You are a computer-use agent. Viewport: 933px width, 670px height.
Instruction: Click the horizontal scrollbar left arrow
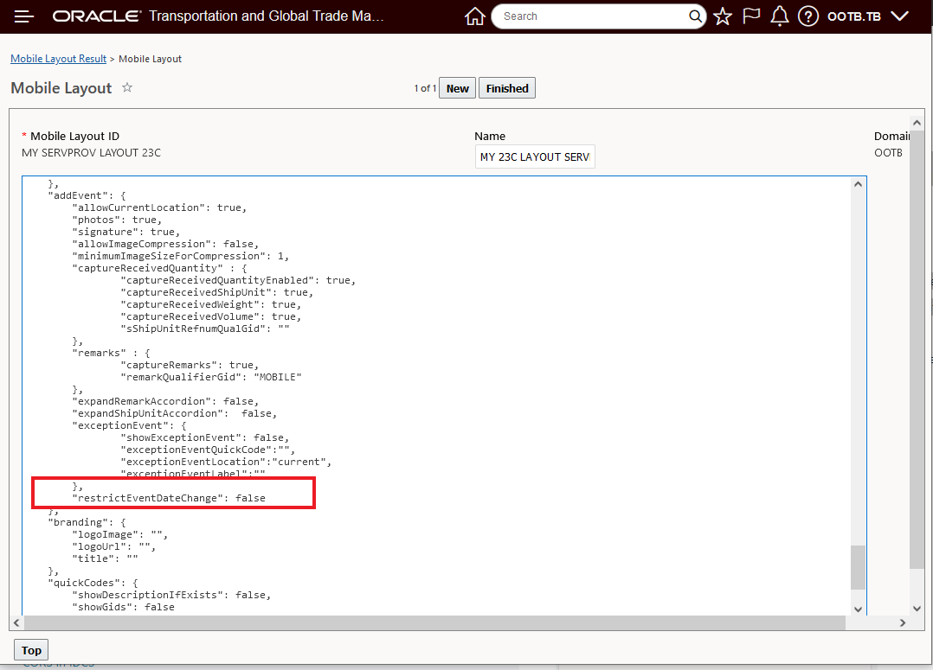[16, 622]
